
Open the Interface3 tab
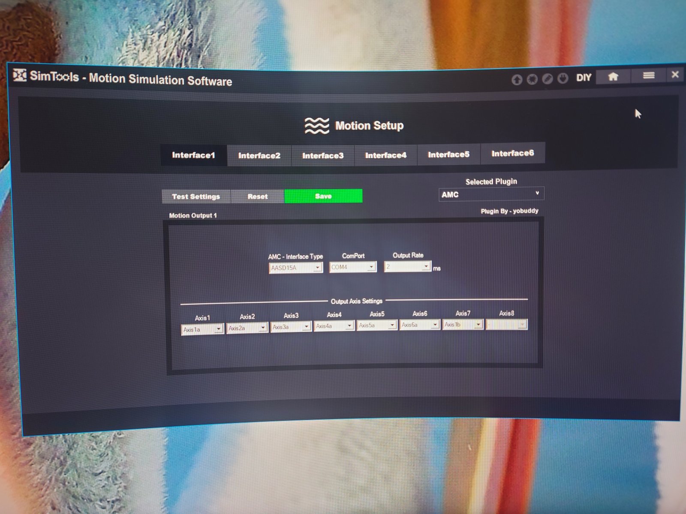323,155
